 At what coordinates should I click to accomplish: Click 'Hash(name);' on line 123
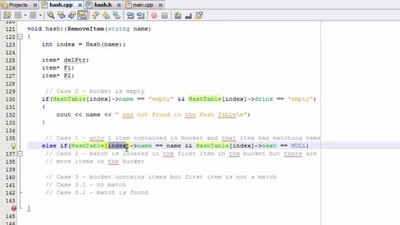pos(106,44)
